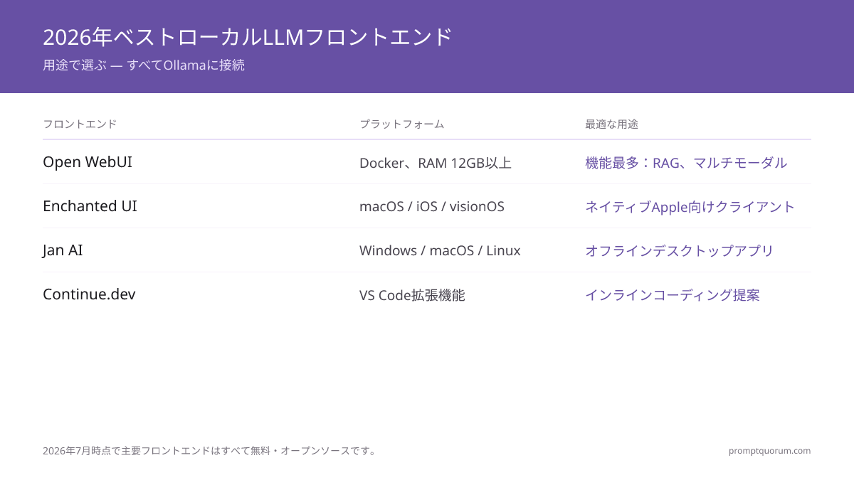Click the フロントエンド column header
This screenshot has height=480, width=854.
point(80,124)
